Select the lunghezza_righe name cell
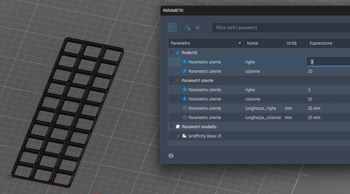Viewport: 350px width, 194px height. (x=261, y=108)
